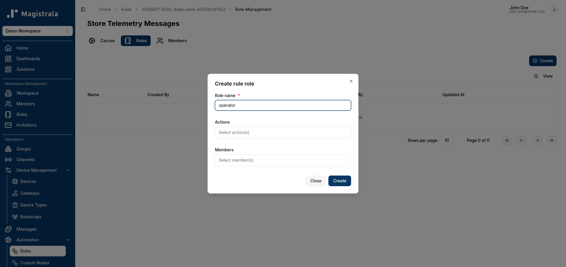This screenshot has width=566, height=267.
Task: Collapse the Device Management section
Action: pyautogui.click(x=68, y=170)
